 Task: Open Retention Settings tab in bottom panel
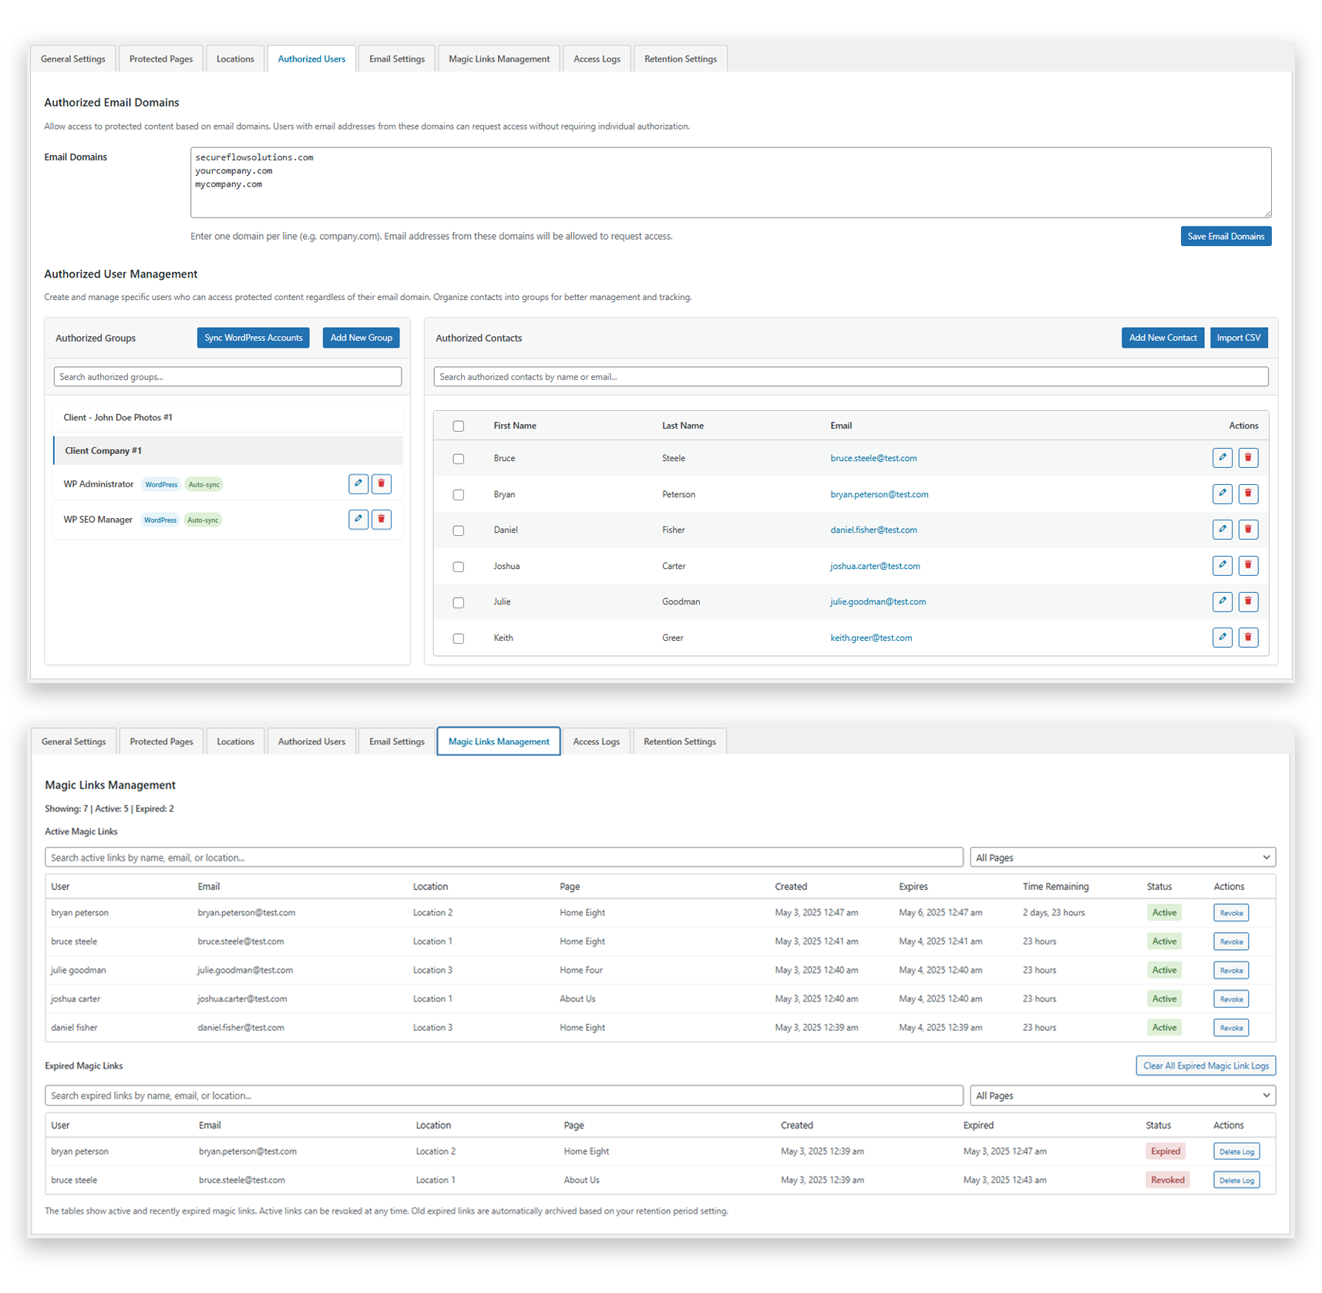(x=680, y=742)
